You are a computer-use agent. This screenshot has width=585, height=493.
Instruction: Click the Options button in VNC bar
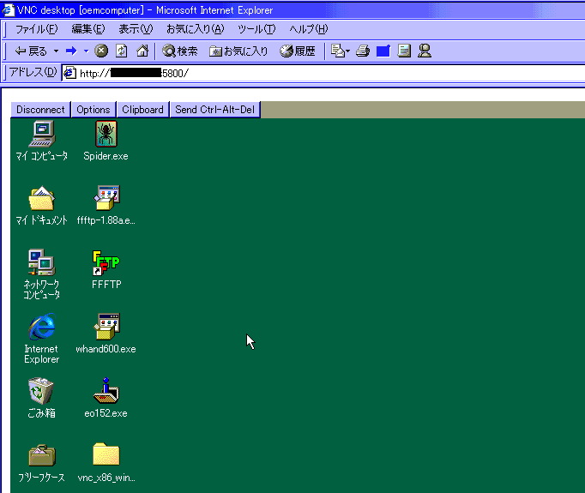pyautogui.click(x=93, y=110)
